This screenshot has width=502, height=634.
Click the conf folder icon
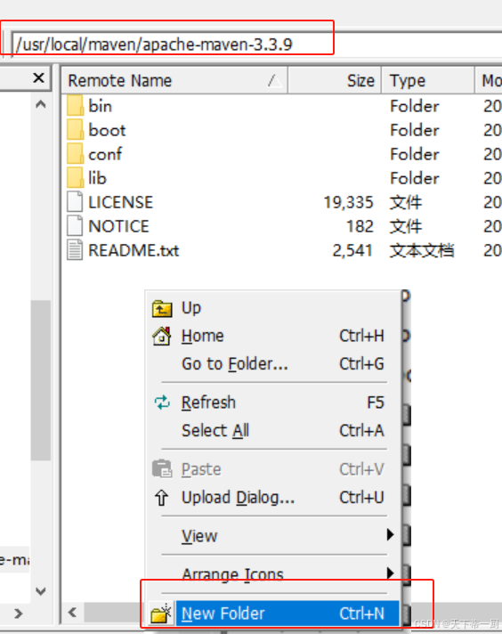75,154
